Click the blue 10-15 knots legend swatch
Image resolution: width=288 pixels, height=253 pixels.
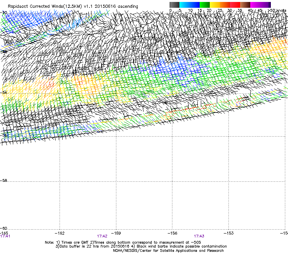tap(195, 5)
